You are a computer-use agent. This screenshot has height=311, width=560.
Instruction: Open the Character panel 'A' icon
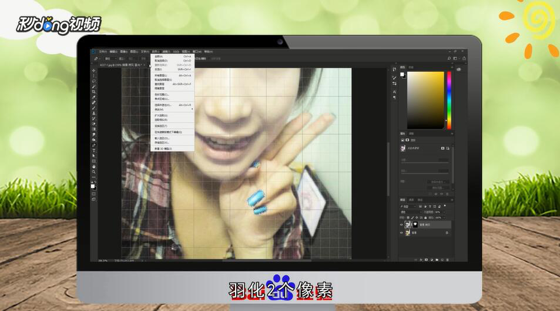394,92
